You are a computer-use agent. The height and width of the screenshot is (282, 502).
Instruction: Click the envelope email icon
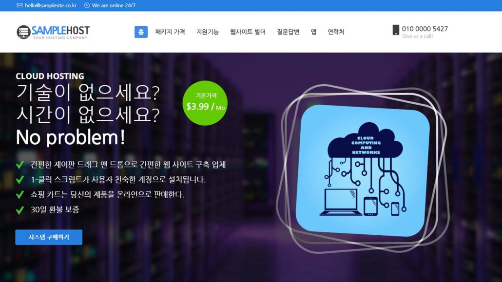[x=19, y=5]
